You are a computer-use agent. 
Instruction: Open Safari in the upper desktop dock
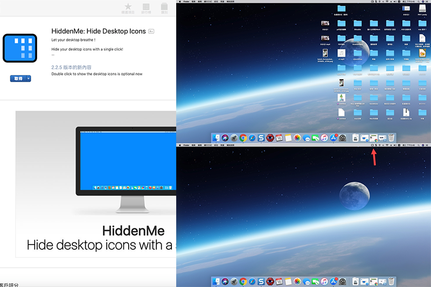tap(252, 138)
